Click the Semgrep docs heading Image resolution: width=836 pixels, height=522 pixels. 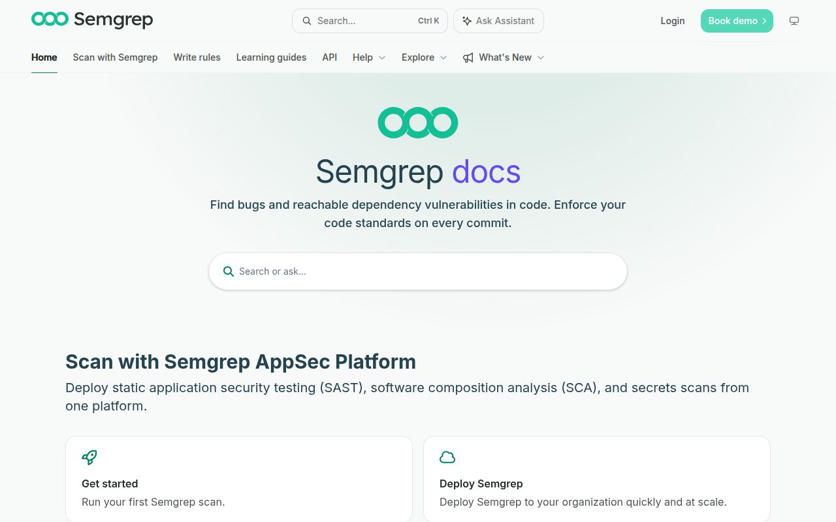pos(418,172)
